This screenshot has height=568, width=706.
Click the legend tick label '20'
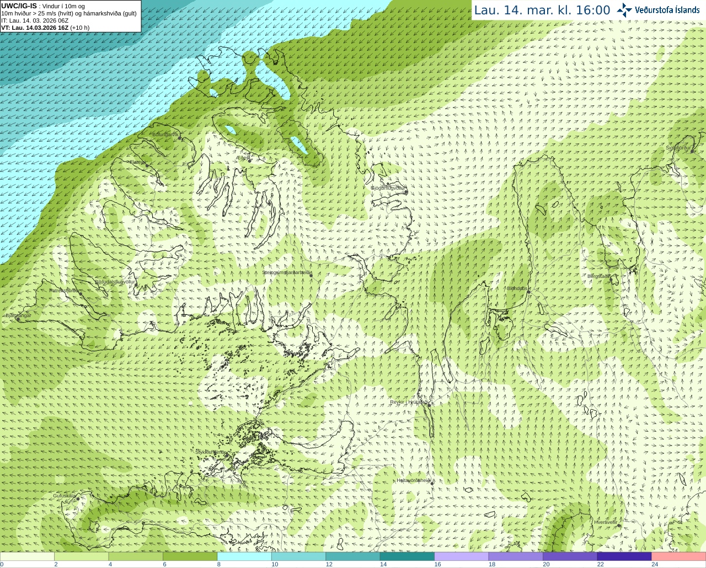pyautogui.click(x=546, y=564)
